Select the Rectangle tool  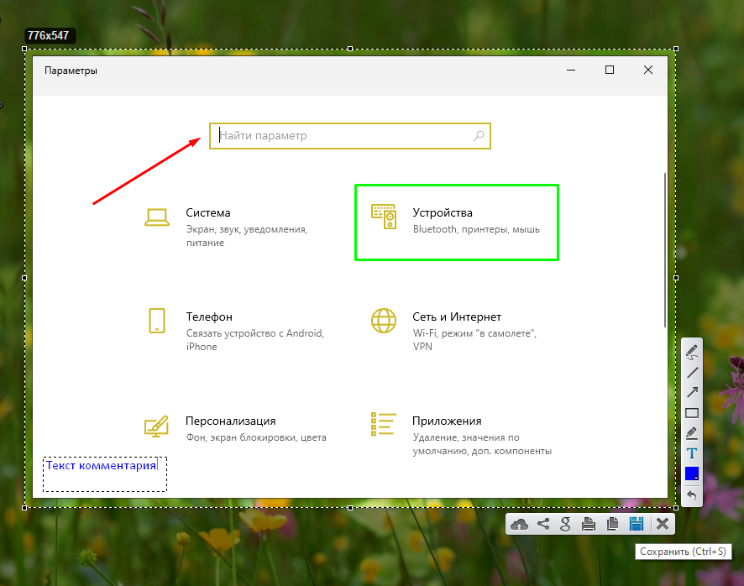[x=692, y=413]
